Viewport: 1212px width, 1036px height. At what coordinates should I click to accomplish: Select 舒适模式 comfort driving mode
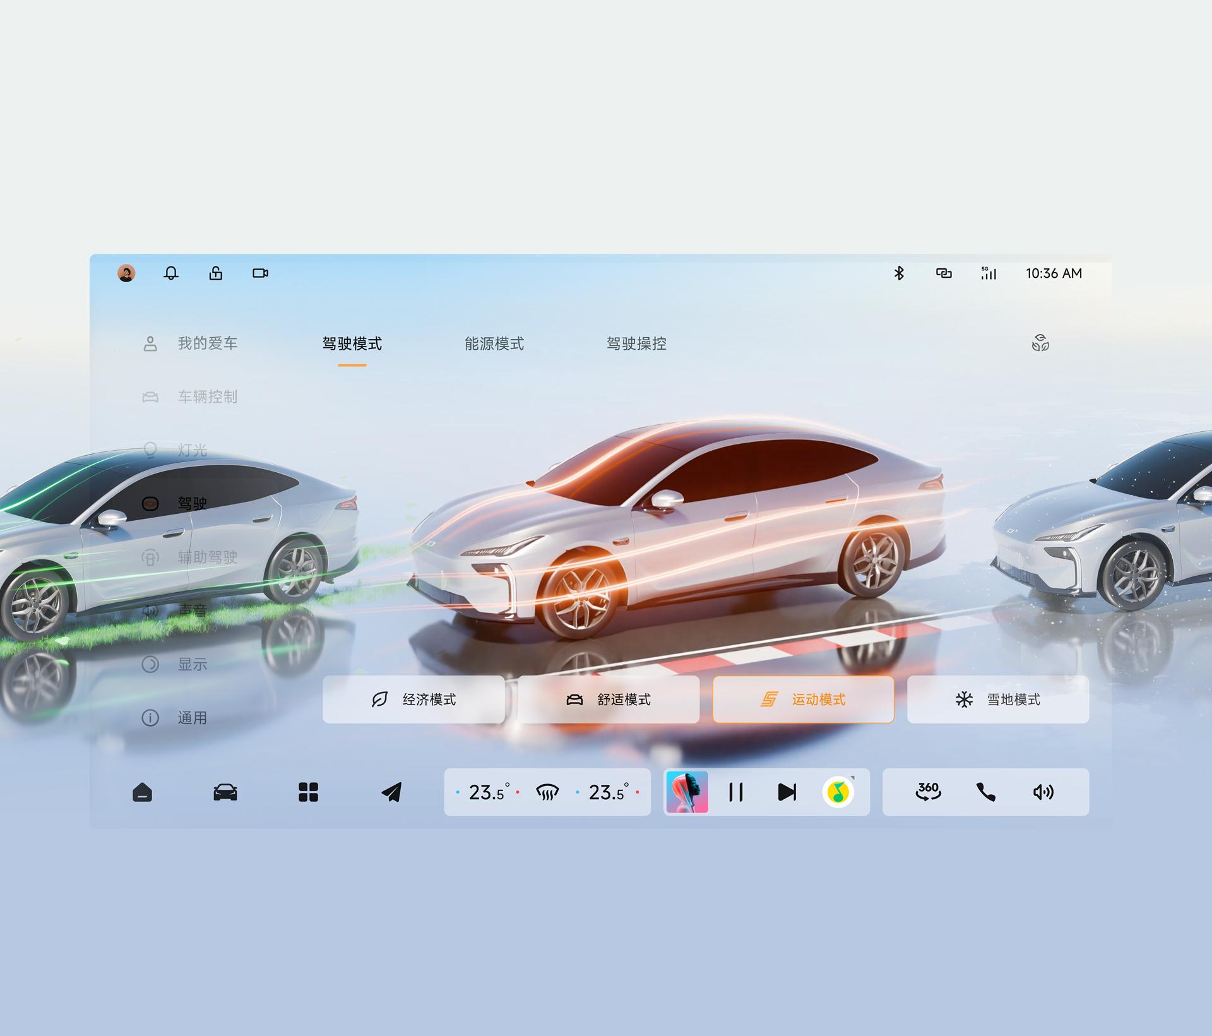pyautogui.click(x=609, y=700)
